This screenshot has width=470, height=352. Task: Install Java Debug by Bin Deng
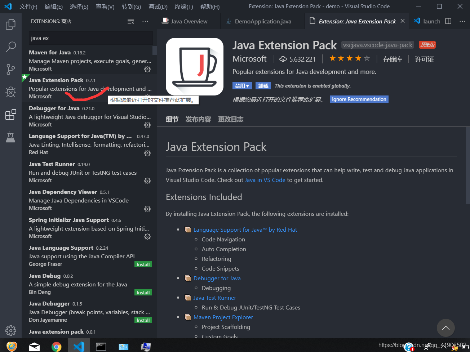click(143, 293)
